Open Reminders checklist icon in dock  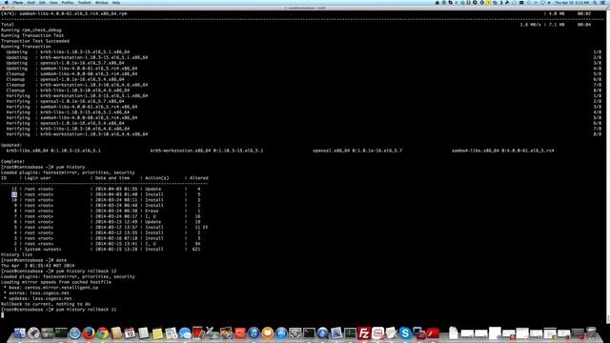pyautogui.click(x=144, y=333)
